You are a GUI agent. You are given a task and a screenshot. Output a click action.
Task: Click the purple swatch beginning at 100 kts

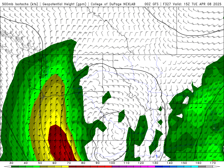pos(116,167)
